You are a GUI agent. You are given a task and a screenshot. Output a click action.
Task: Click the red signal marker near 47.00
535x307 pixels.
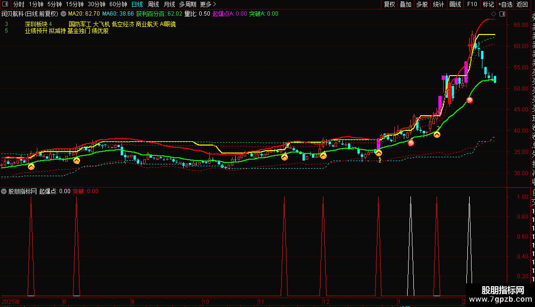tap(470, 100)
